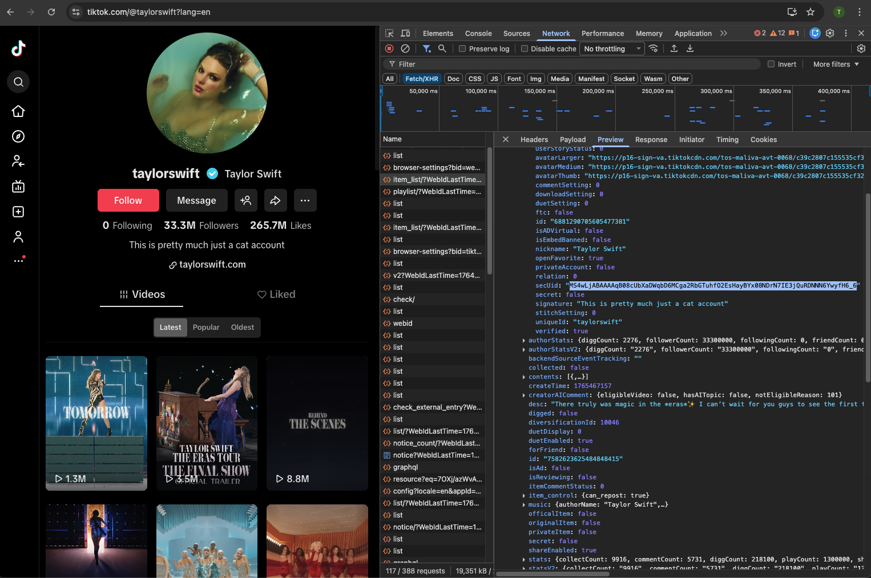Screen dimensions: 871x578
Task: Tick the Invert filter checkbox
Action: 771,64
